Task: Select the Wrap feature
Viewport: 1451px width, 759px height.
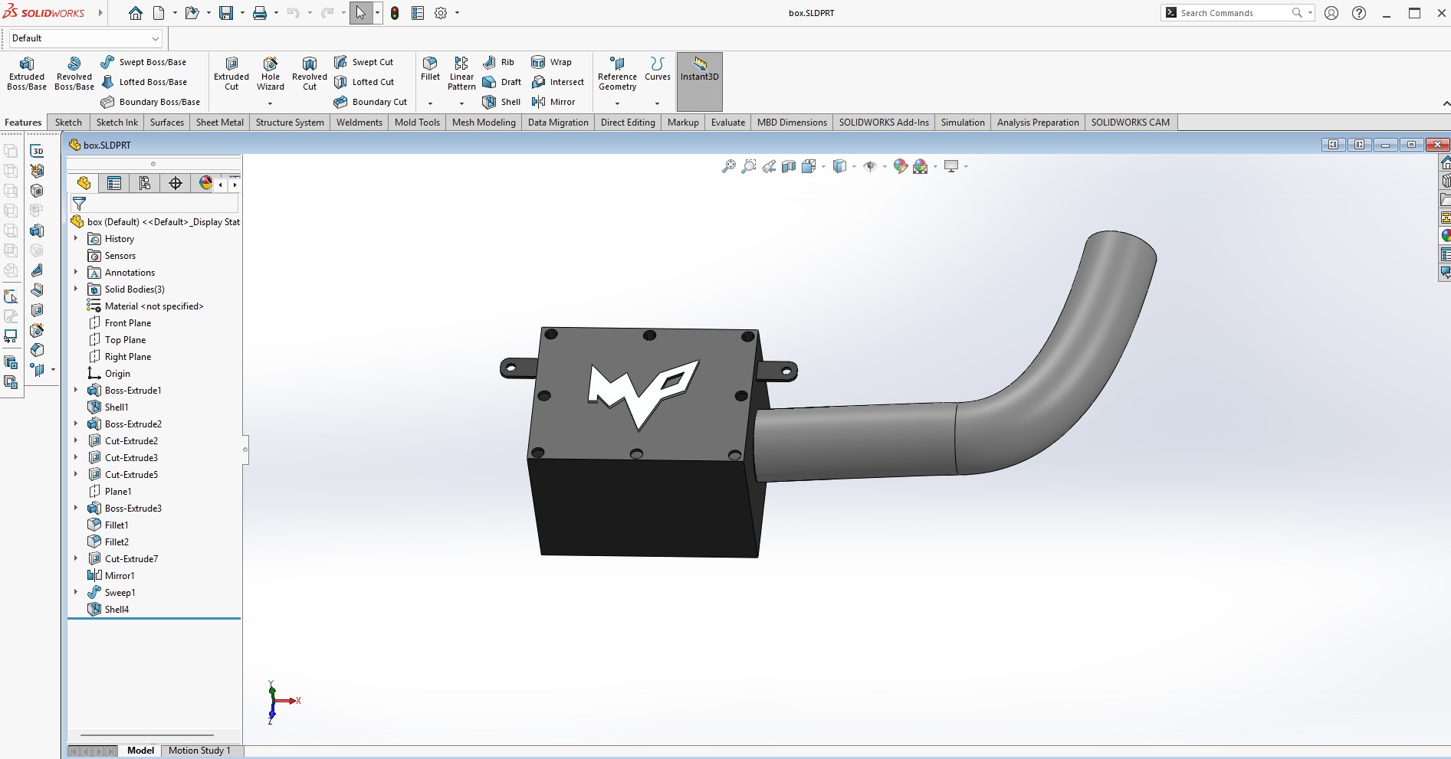Action: click(x=552, y=62)
